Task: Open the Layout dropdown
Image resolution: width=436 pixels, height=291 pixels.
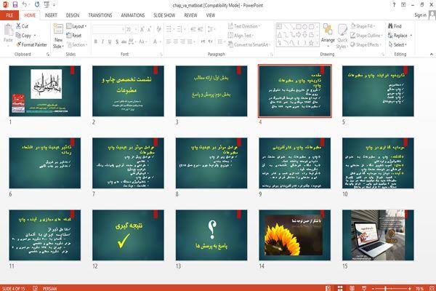Action: click(x=76, y=26)
